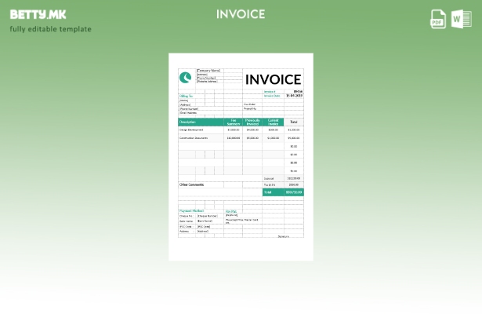The width and height of the screenshot is (482, 314).
Task: Click the Billing To heading
Action: [x=186, y=97]
